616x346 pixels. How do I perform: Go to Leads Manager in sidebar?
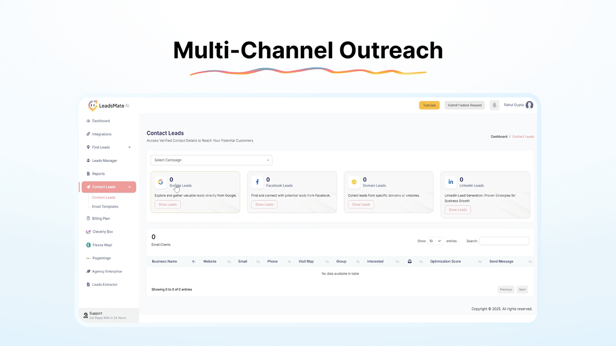(x=104, y=160)
